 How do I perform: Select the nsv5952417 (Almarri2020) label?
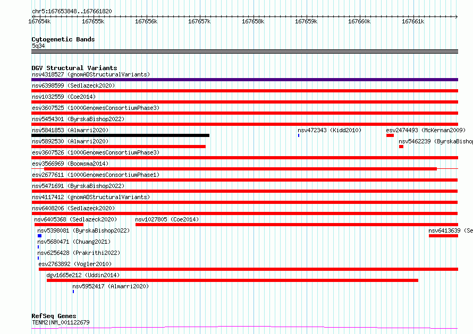(111, 286)
